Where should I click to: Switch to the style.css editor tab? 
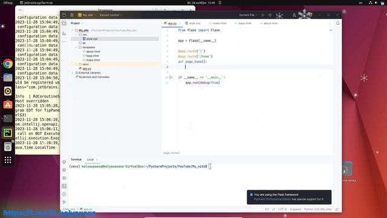(193, 23)
